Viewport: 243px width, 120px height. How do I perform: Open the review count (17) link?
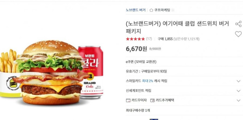[149, 39]
